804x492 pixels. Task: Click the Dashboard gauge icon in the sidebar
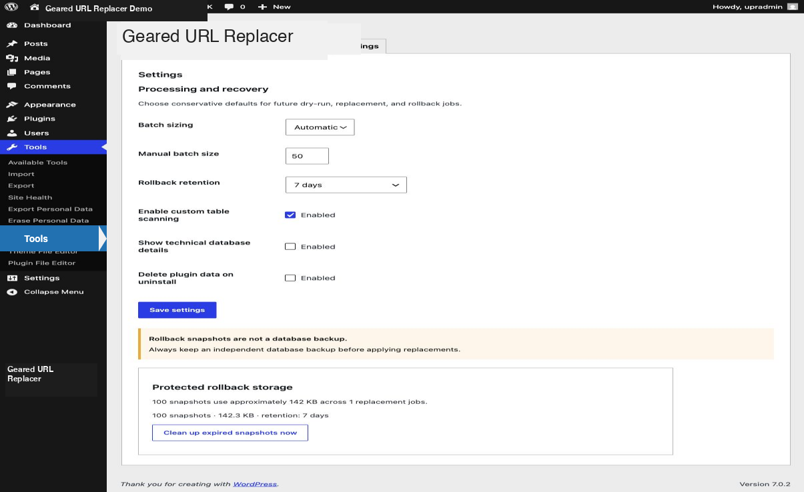pos(12,25)
